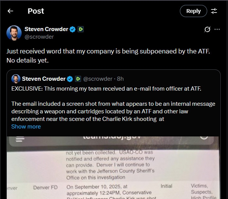The width and height of the screenshot is (228, 199).
Task: Click the Reply button
Action: click(193, 11)
